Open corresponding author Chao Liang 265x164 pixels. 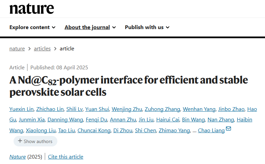[211, 131]
